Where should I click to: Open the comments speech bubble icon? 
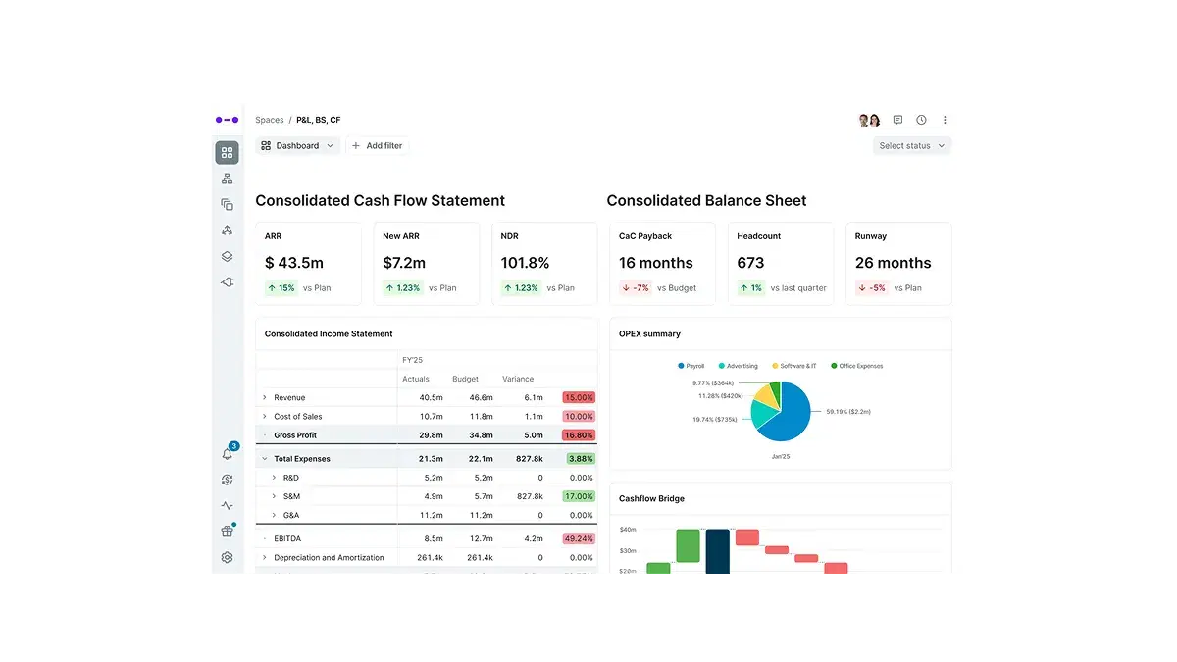(897, 120)
